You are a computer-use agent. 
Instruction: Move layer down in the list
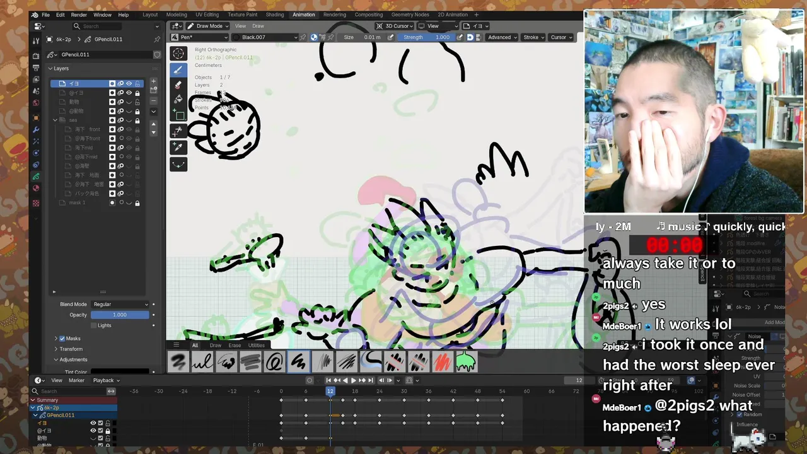pyautogui.click(x=153, y=132)
